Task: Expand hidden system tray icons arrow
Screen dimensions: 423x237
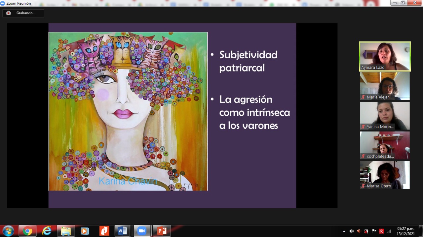Action: pyautogui.click(x=344, y=231)
